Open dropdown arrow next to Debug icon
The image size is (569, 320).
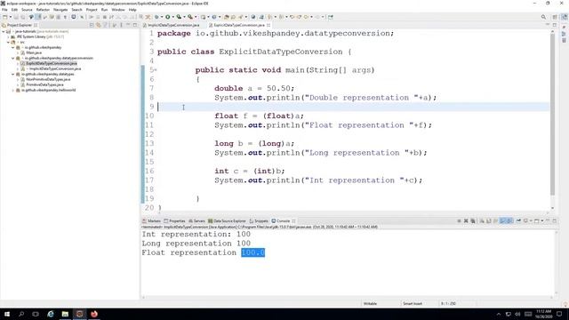[x=162, y=17]
